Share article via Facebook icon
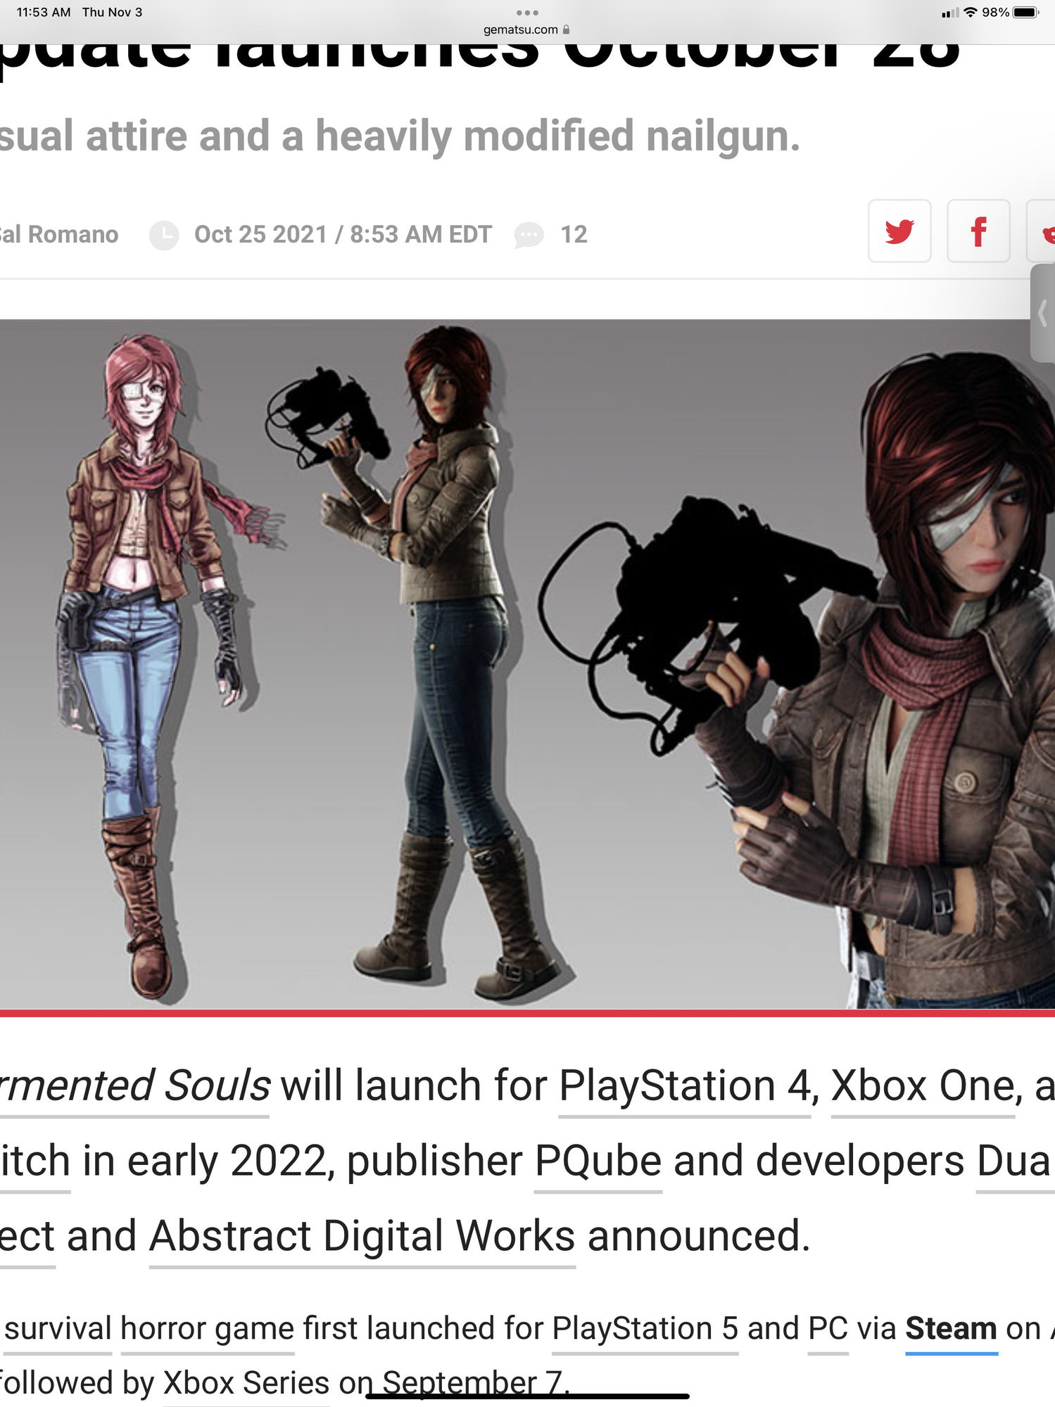The height and width of the screenshot is (1407, 1055). (x=978, y=231)
